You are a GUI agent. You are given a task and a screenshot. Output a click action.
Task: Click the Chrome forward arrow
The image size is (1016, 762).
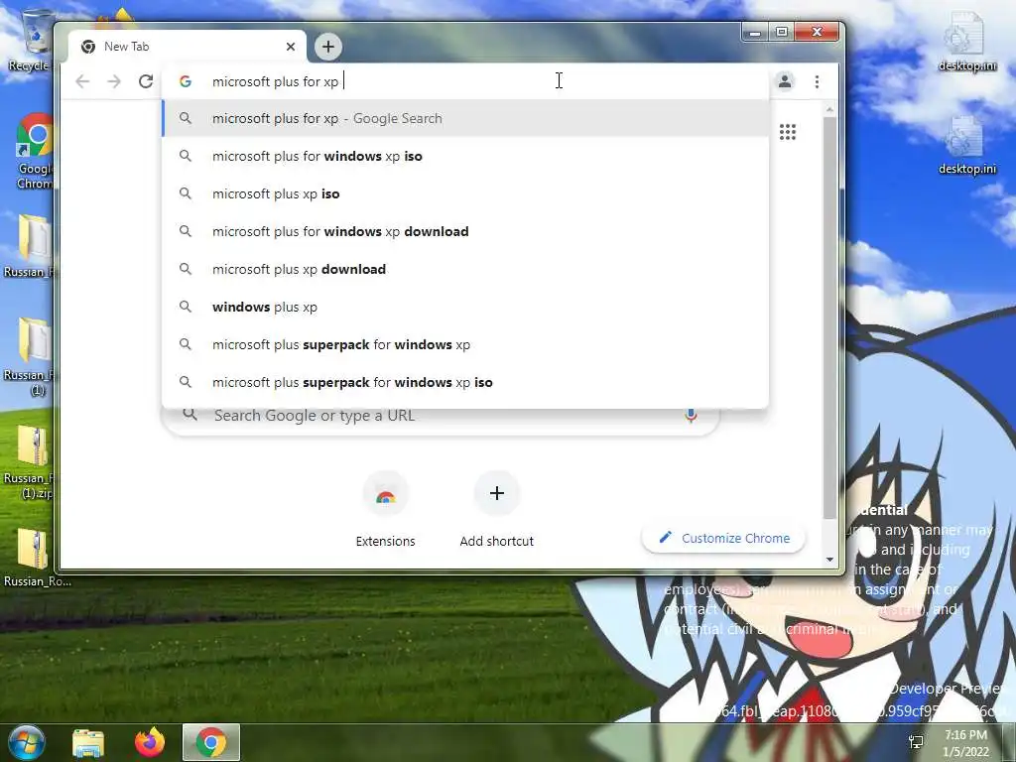pyautogui.click(x=114, y=81)
